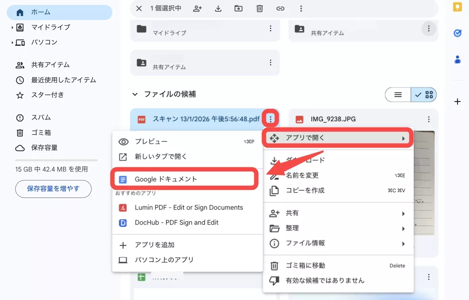Screen dimensions: 469x300
Task: Clear selection with the X icon
Action: click(139, 8)
